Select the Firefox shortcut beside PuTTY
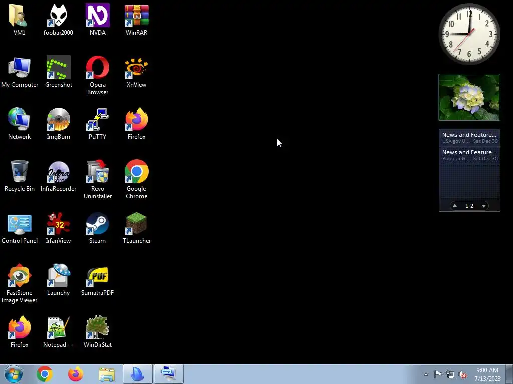Image resolution: width=513 pixels, height=384 pixels. coord(136,124)
